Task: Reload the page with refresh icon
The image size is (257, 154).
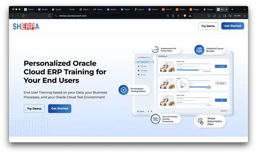Action: (23, 16)
